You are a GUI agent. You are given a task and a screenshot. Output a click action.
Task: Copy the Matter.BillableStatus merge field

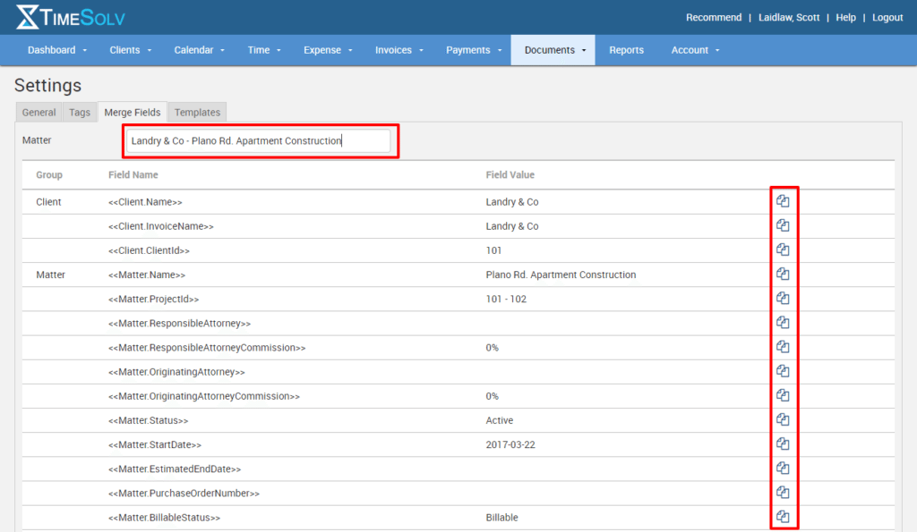point(783,517)
